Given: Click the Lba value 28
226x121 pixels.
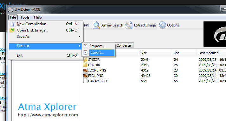Looking at the screenshot, I should click(176, 70).
